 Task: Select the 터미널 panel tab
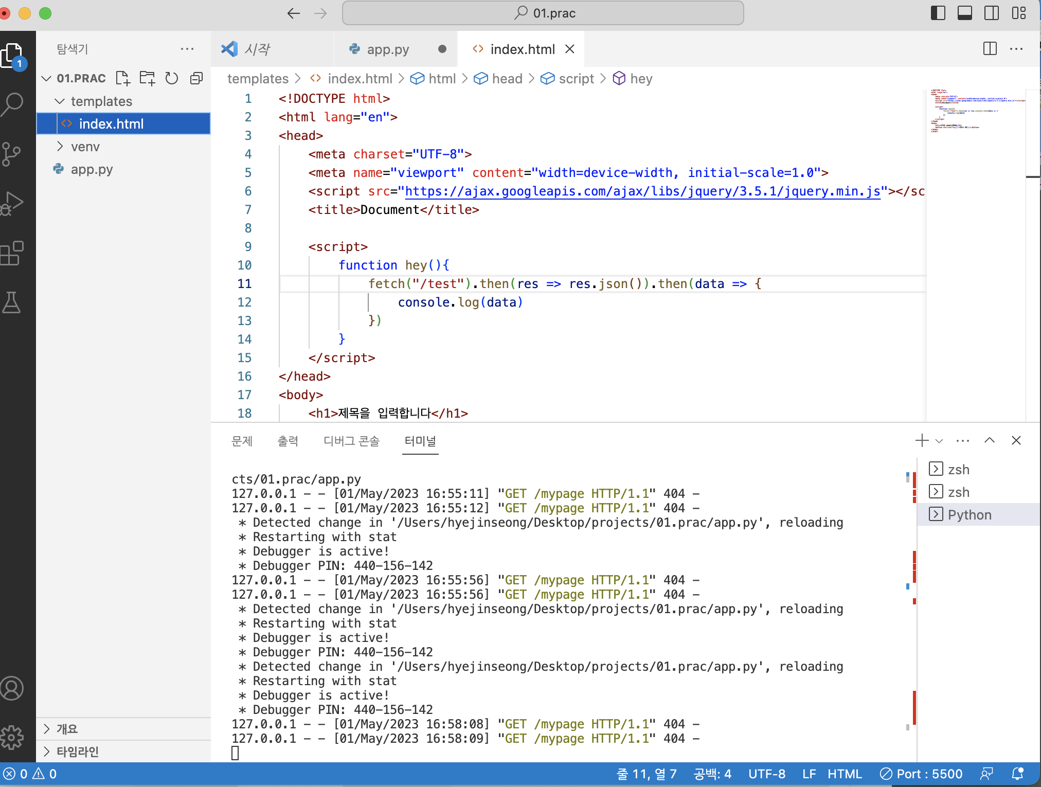coord(420,441)
